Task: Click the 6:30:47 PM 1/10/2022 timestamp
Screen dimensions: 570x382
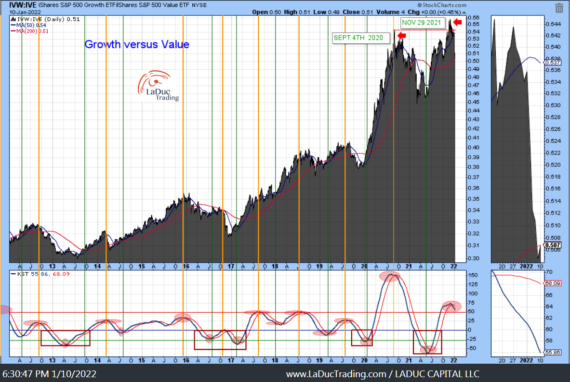Action: (50, 374)
